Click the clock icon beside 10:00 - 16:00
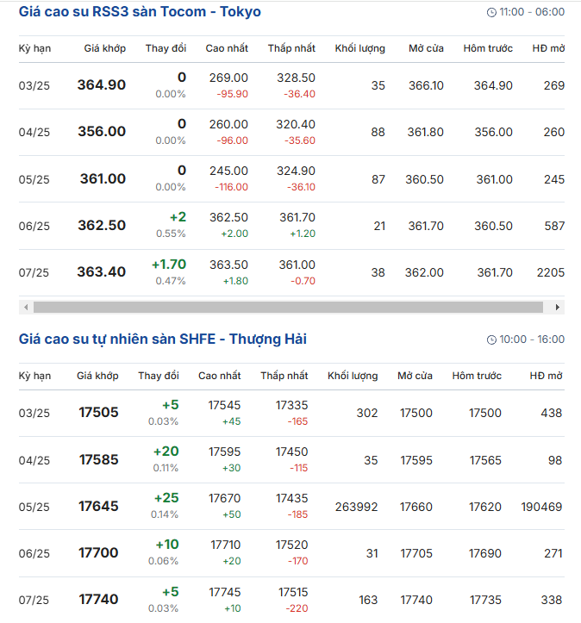 point(491,340)
